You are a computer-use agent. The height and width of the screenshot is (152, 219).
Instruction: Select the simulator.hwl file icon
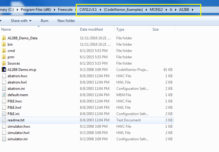pos(4,133)
